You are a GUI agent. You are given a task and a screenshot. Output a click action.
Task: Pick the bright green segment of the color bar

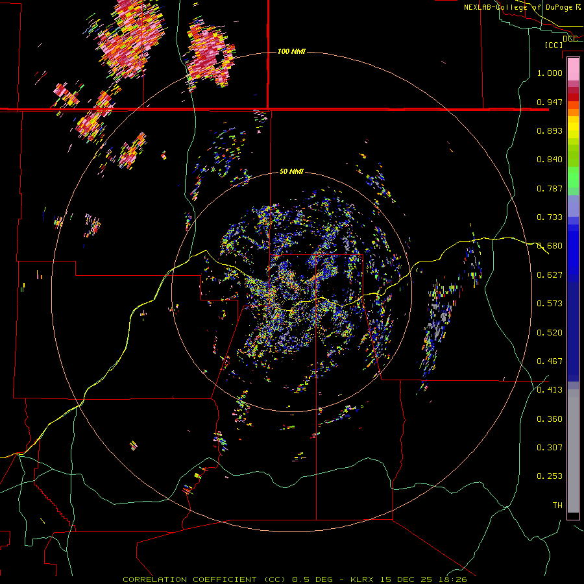(573, 177)
